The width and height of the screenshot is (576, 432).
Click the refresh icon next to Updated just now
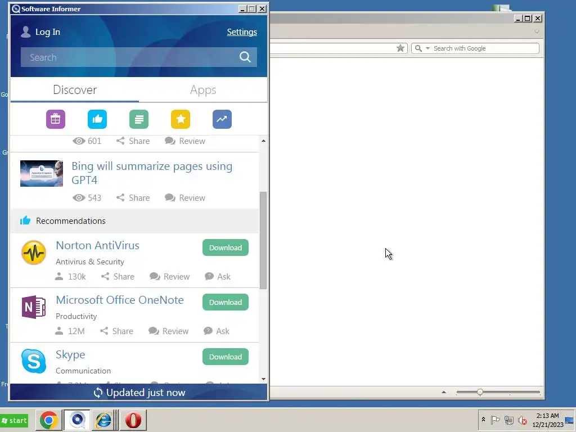click(98, 393)
